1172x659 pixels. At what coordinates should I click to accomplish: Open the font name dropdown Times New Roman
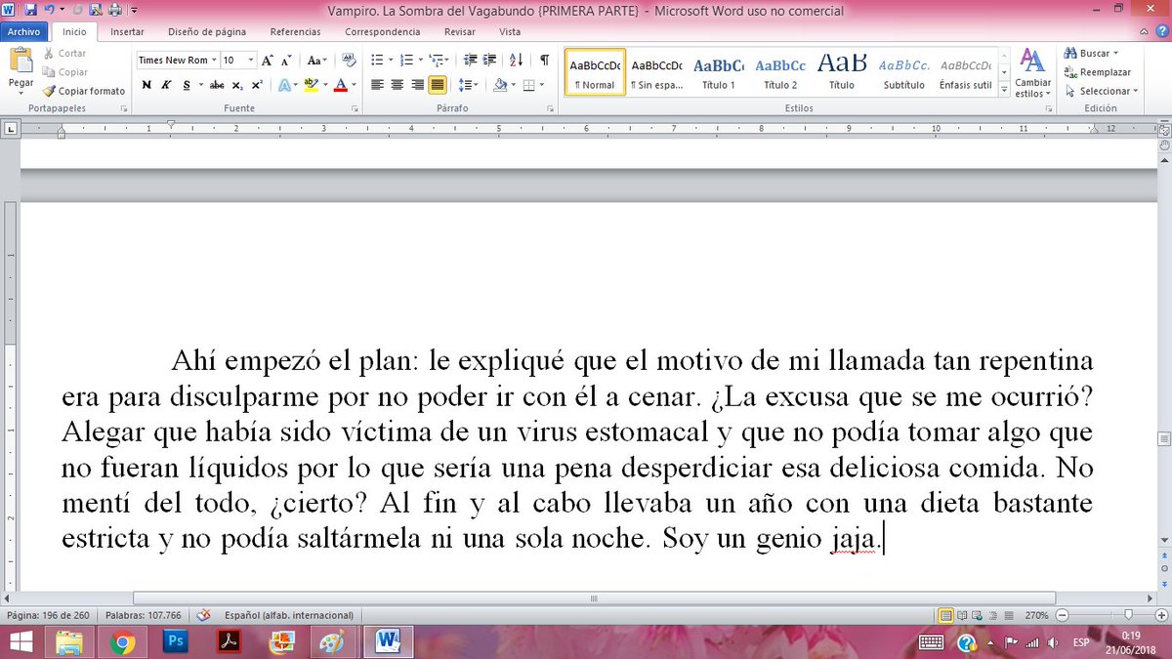click(214, 61)
